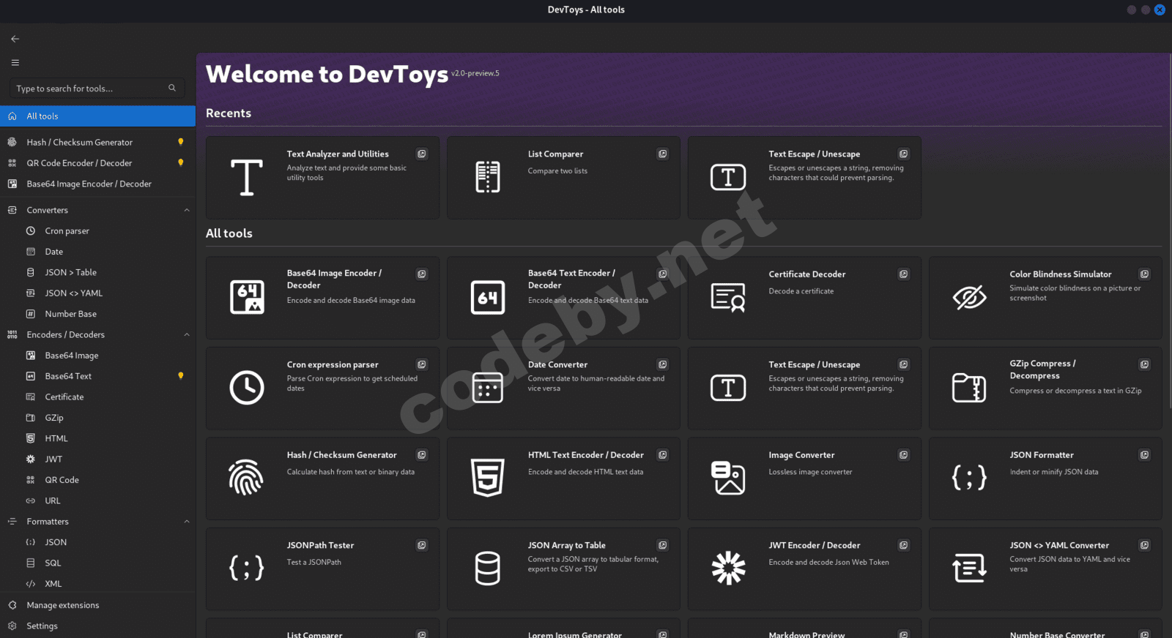Open QR Code Encoder / Decoder in the sidebar
1172x638 pixels.
[x=97, y=163]
